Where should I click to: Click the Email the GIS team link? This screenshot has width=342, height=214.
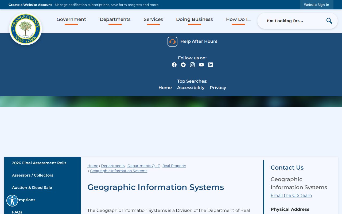[x=291, y=196]
